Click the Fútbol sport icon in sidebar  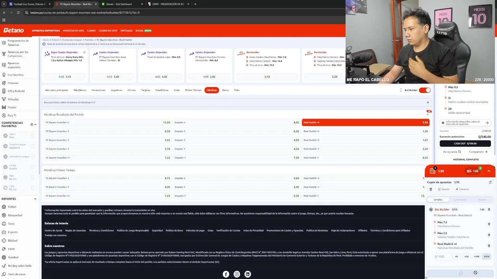pos(4,207)
